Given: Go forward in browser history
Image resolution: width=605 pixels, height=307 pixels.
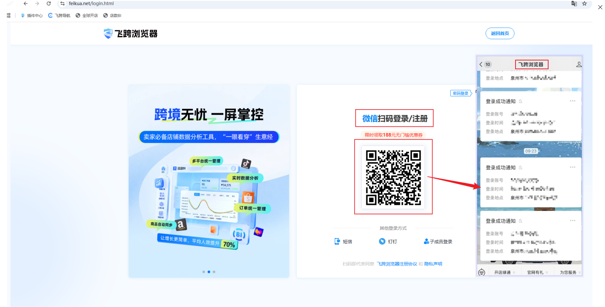Looking at the screenshot, I should coord(37,4).
